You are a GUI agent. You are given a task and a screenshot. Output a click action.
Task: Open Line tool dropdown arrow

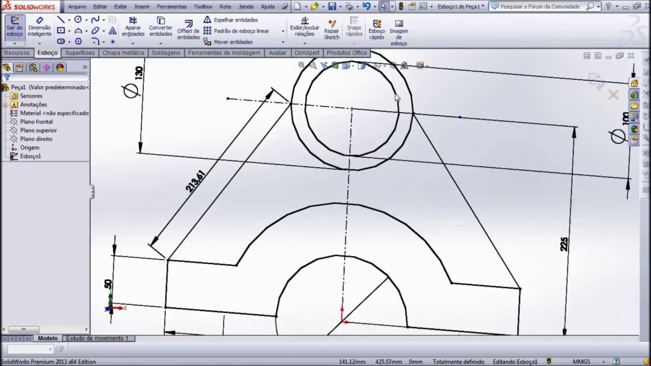pyautogui.click(x=69, y=20)
